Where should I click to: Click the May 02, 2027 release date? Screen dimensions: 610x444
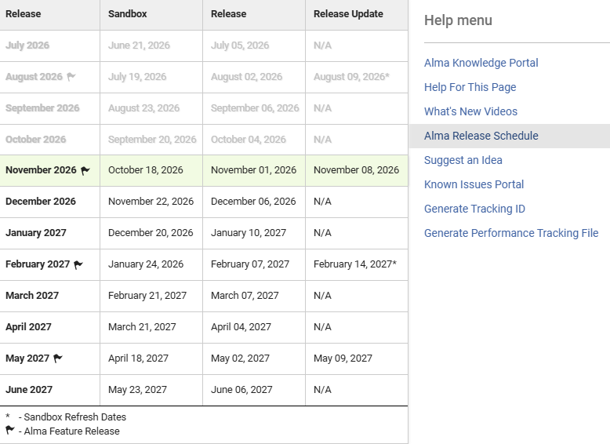[x=240, y=358]
